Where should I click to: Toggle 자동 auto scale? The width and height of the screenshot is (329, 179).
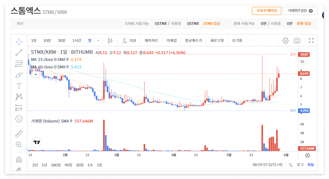tap(311, 165)
